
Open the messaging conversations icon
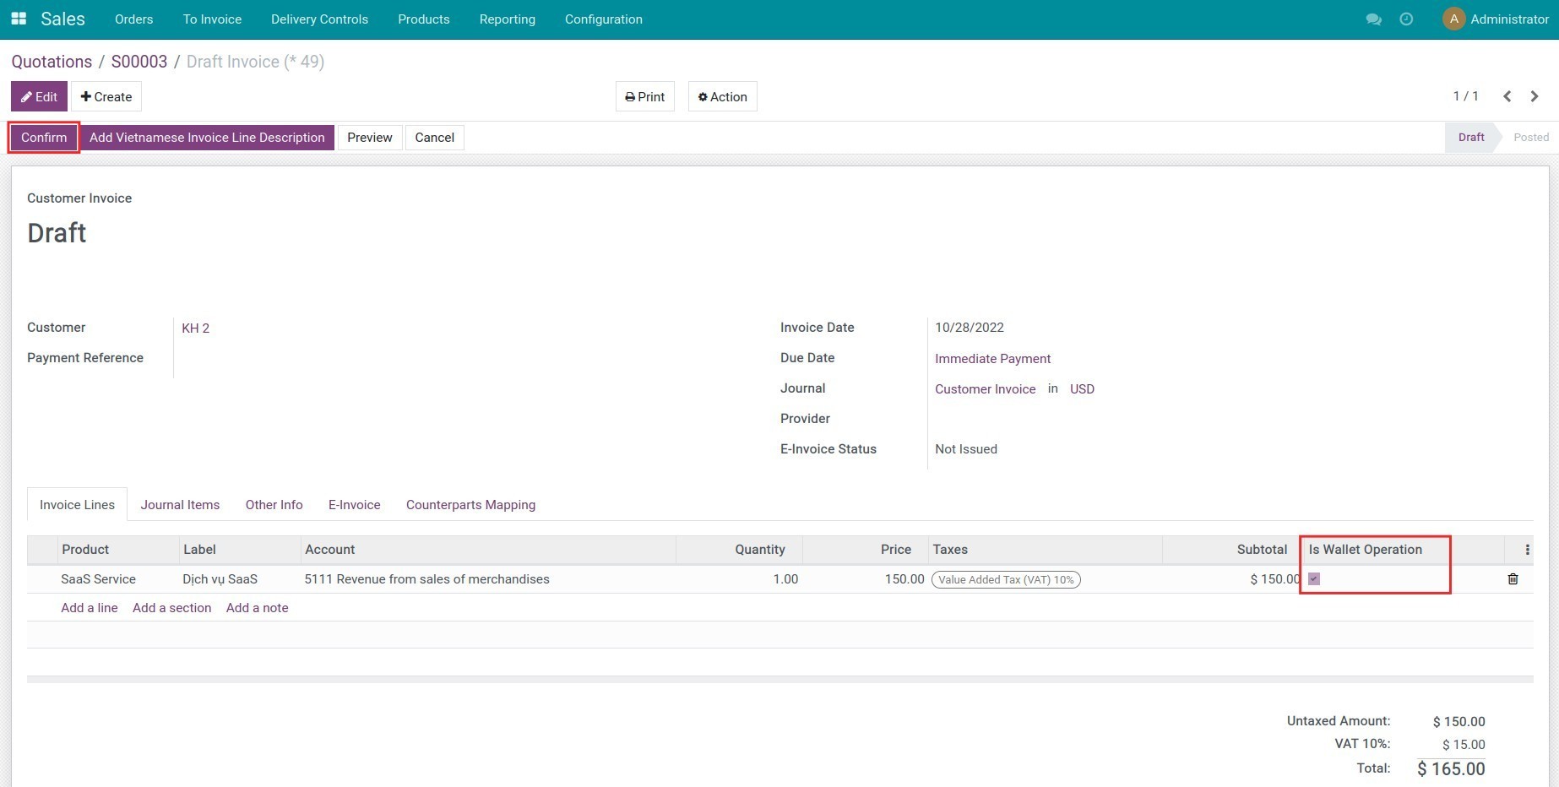click(x=1372, y=19)
